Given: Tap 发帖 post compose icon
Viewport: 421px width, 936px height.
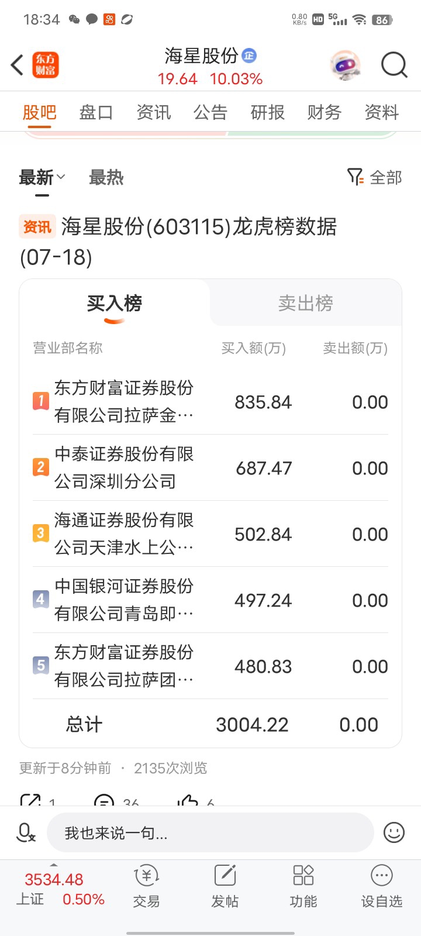Looking at the screenshot, I should point(225,887).
